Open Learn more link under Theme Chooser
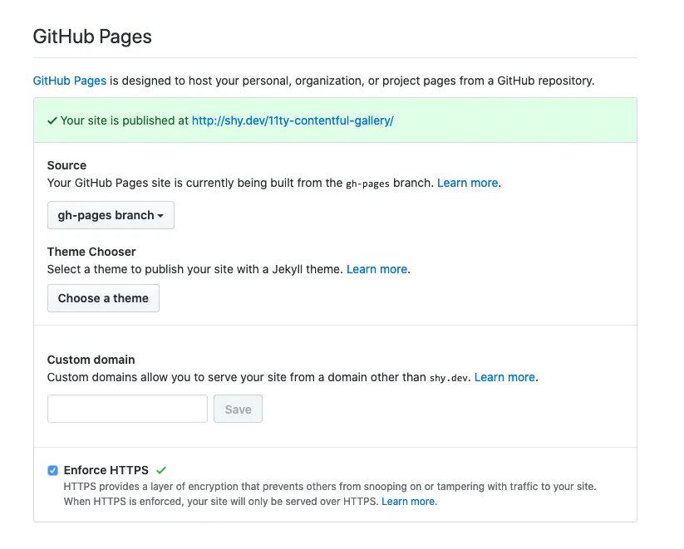This screenshot has width=684, height=549. click(376, 269)
